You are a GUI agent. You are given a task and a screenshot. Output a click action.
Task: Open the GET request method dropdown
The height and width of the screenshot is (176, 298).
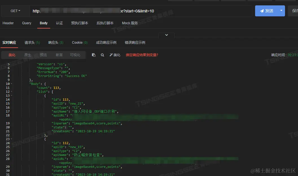point(16,11)
